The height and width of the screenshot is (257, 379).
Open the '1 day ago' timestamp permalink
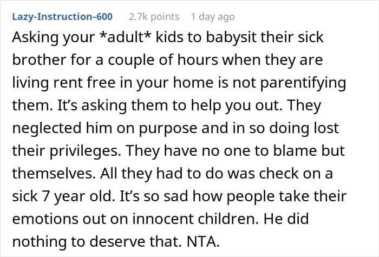[212, 17]
